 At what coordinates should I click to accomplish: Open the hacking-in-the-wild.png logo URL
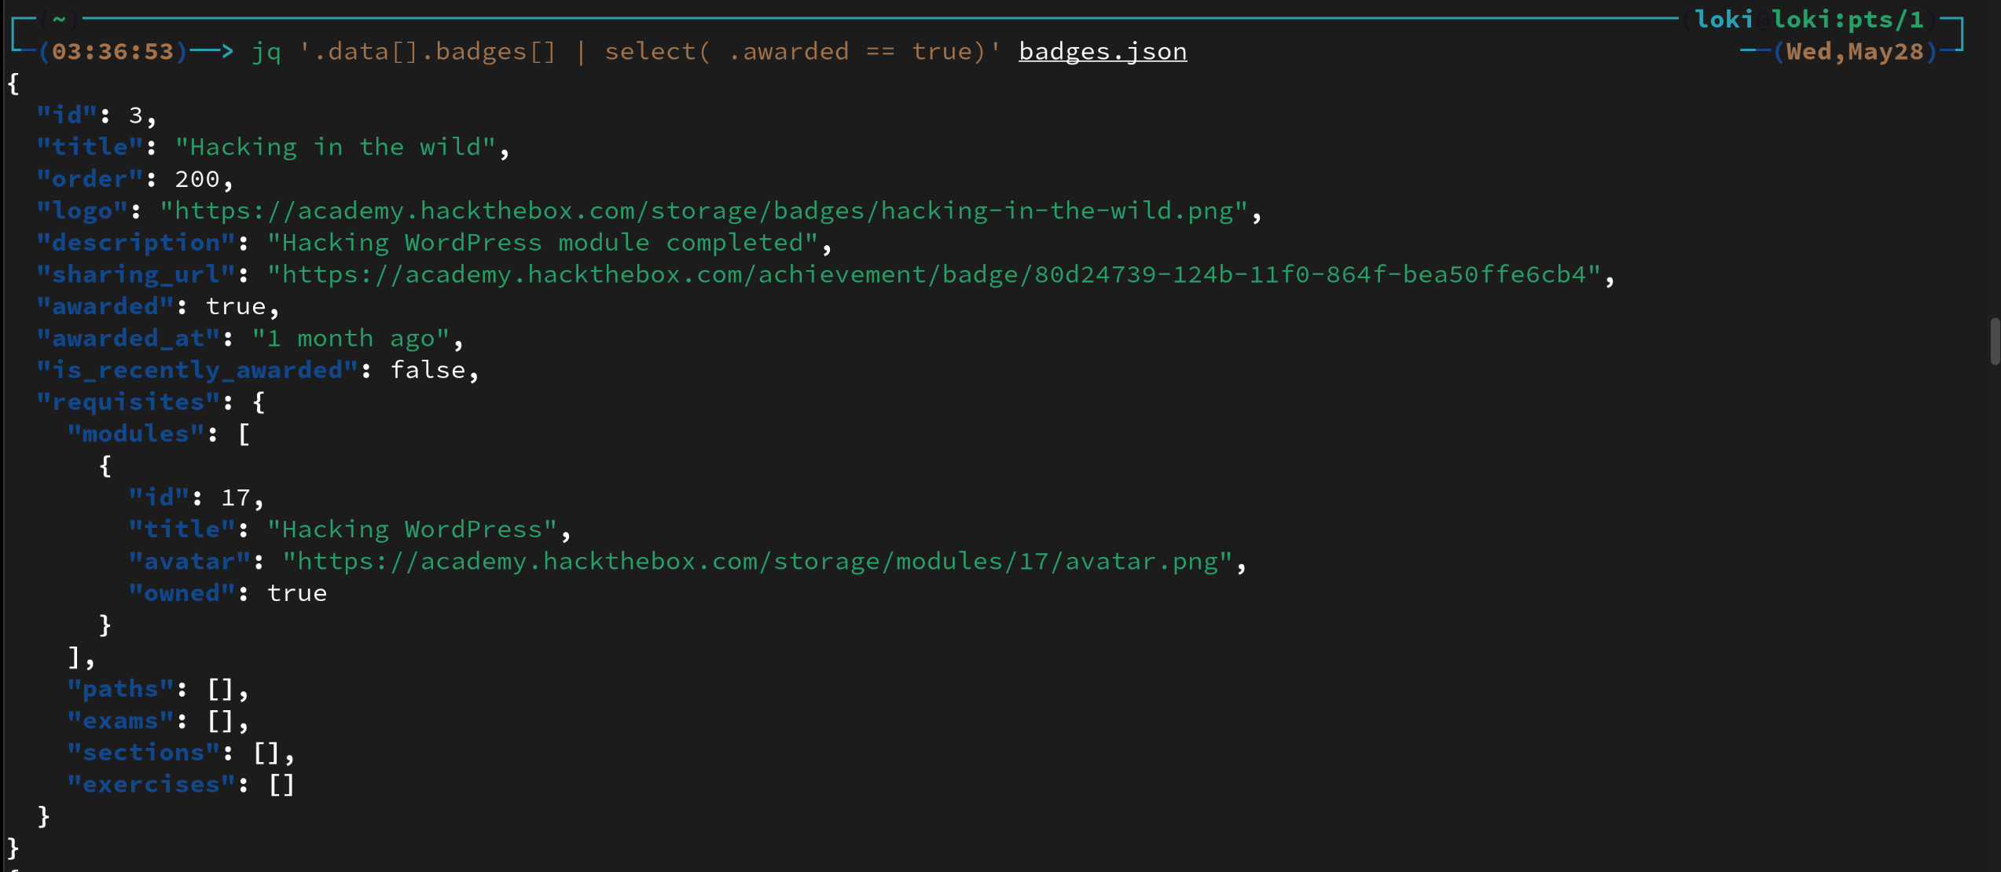[x=703, y=211]
